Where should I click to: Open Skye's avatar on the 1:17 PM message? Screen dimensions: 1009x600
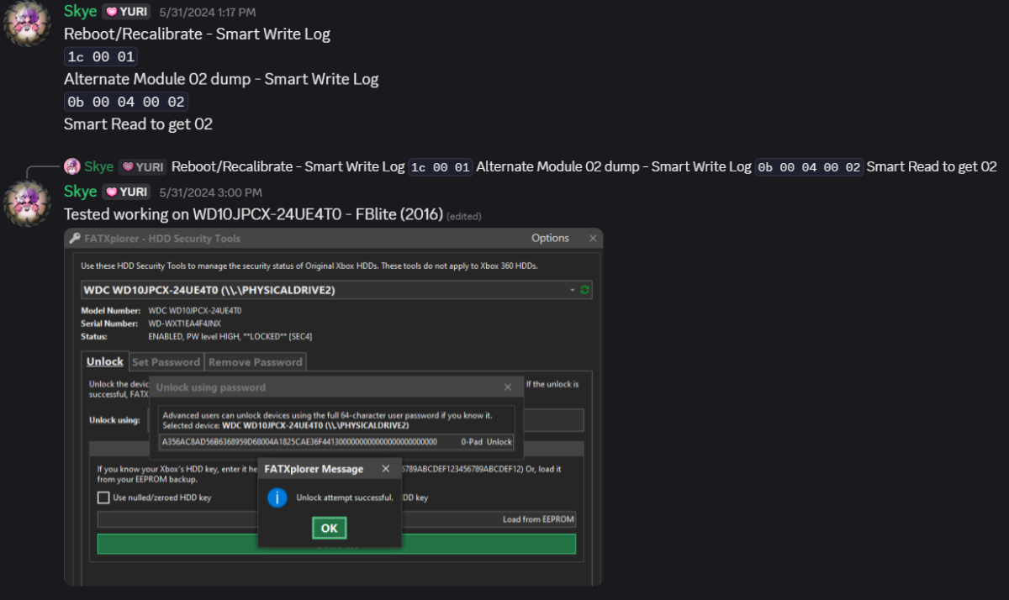(x=28, y=24)
